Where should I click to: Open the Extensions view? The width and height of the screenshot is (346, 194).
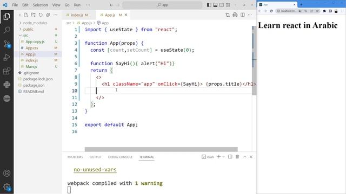click(6, 71)
